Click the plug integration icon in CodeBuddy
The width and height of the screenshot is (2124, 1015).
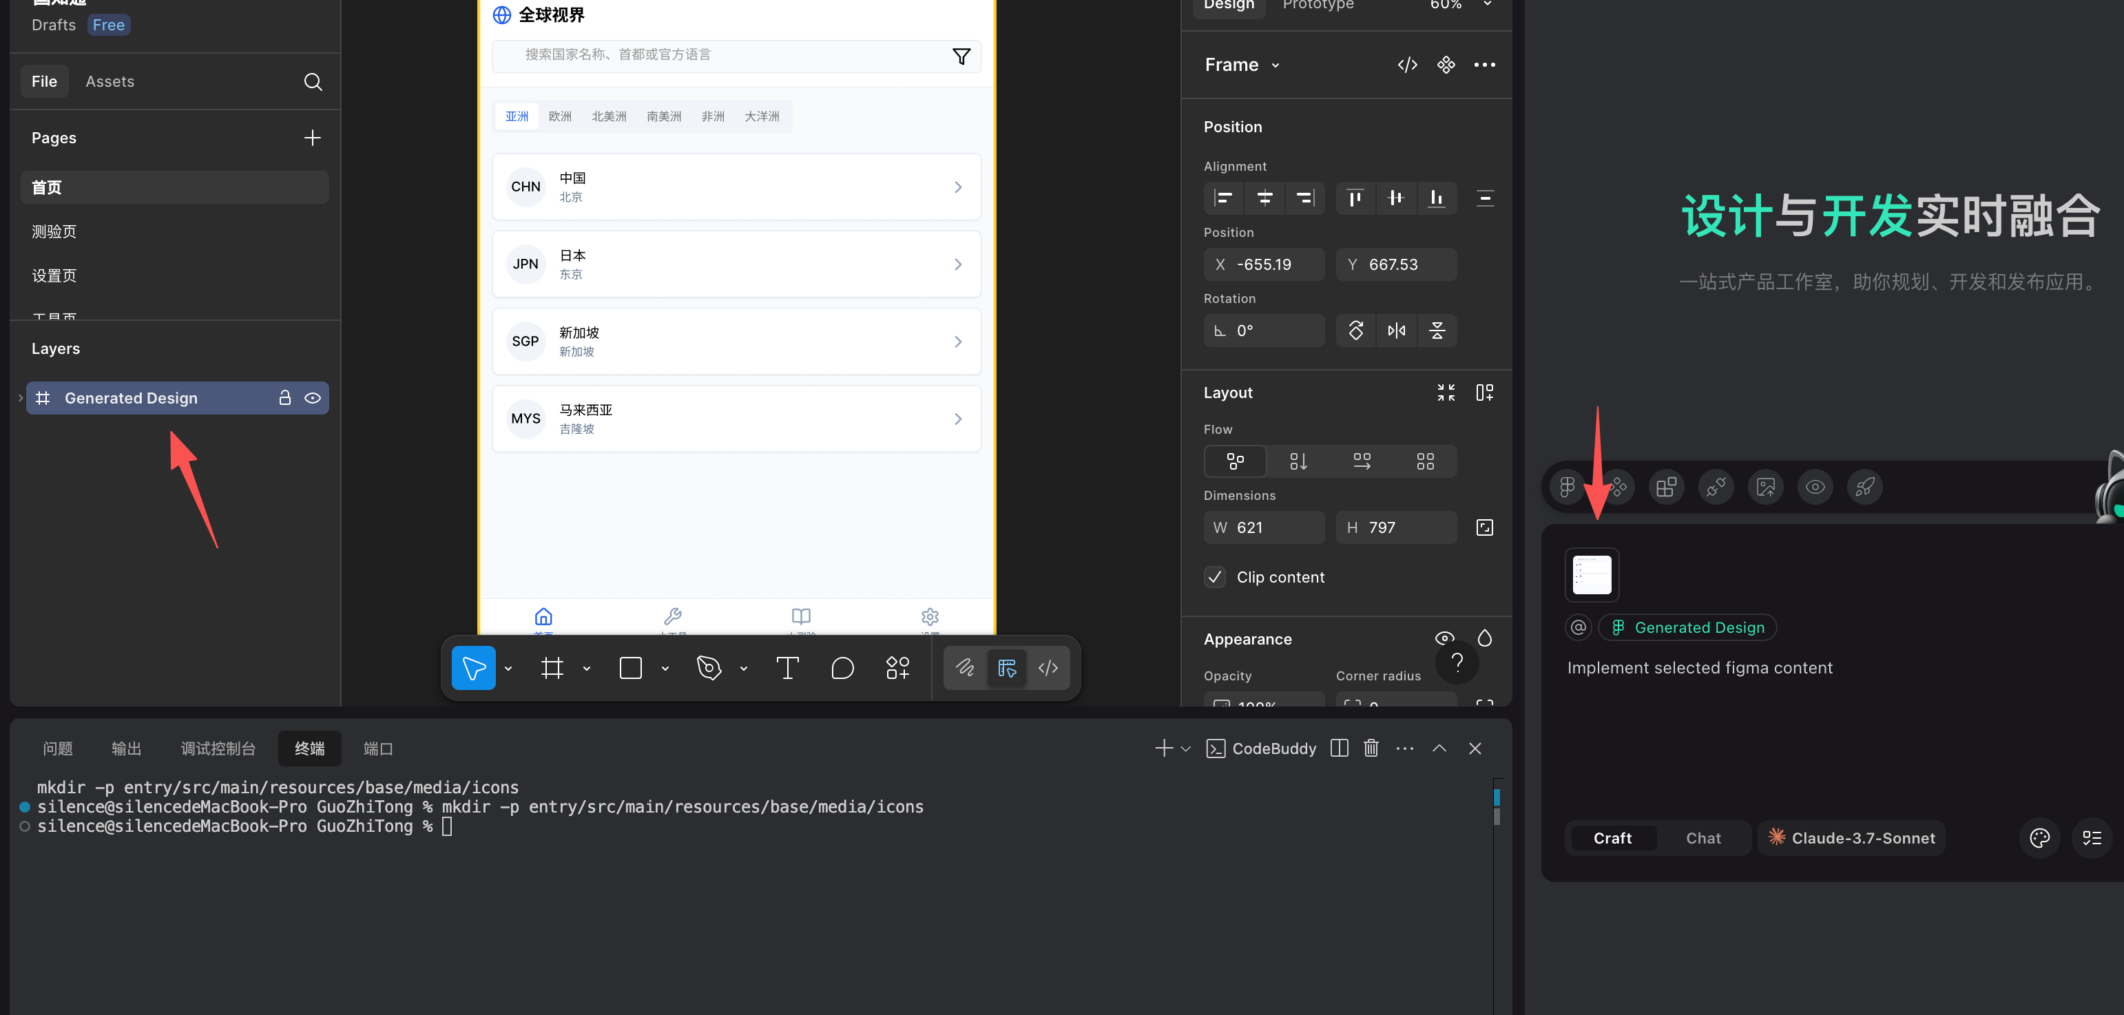pos(1716,488)
